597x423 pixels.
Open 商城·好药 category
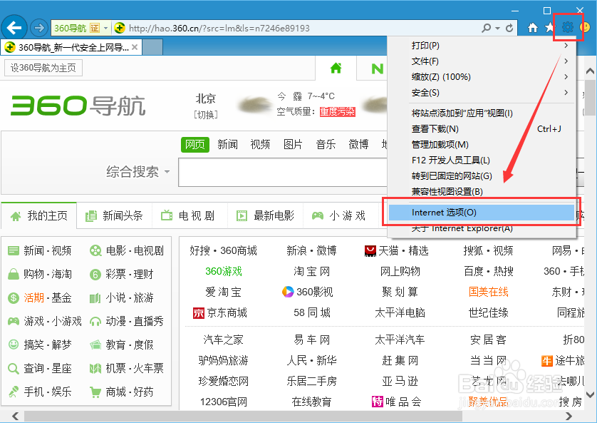click(x=121, y=392)
